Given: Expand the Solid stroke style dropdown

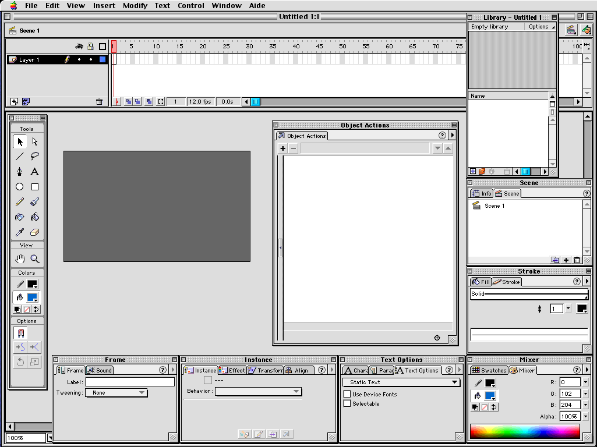Looking at the screenshot, I should (529, 295).
